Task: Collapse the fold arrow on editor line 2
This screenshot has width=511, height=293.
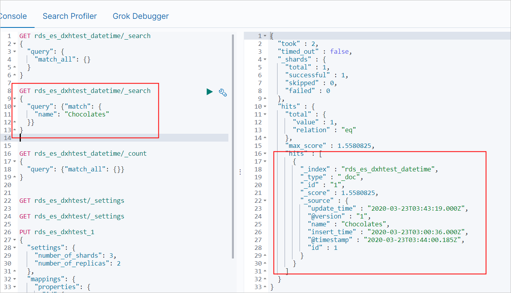Action: (x=15, y=44)
